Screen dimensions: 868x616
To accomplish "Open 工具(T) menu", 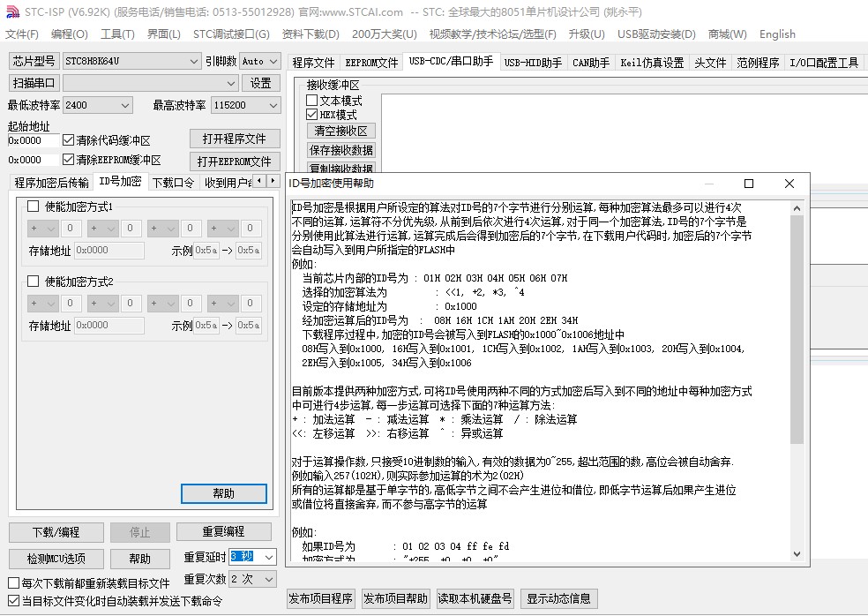I will [117, 34].
